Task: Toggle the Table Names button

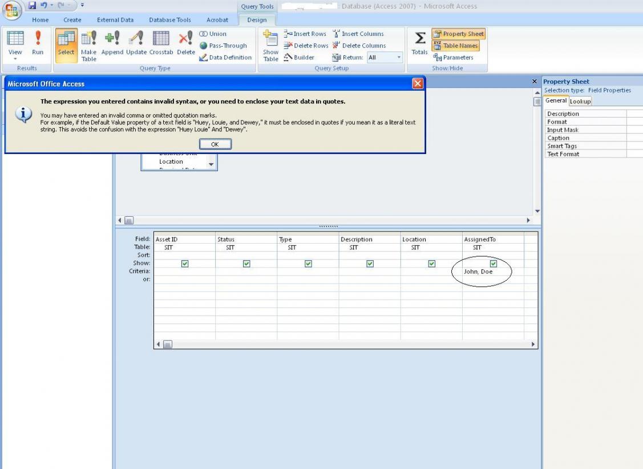Action: pos(456,46)
